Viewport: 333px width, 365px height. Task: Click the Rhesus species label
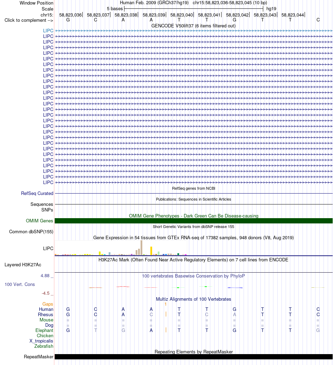(x=46, y=315)
